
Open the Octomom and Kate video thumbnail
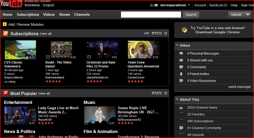(103, 50)
